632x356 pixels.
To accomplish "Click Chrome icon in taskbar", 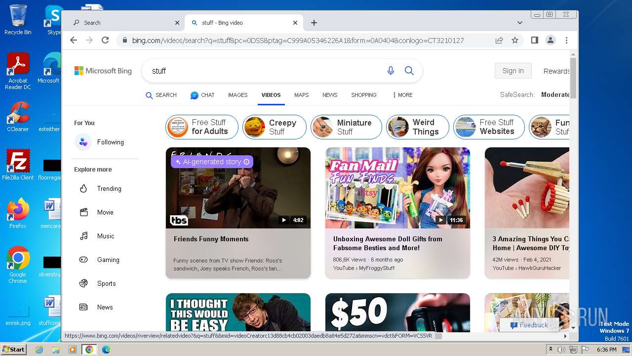I will pos(89,350).
